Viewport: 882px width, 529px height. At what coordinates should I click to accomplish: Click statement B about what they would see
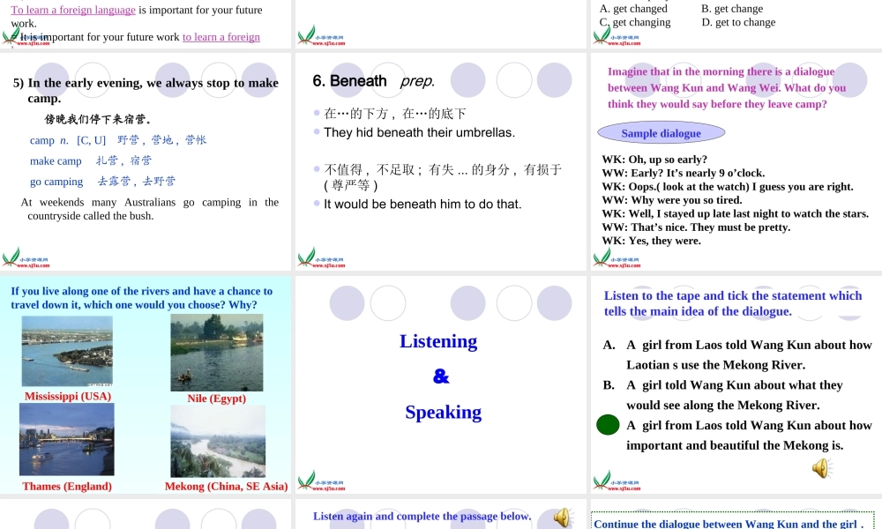[723, 395]
